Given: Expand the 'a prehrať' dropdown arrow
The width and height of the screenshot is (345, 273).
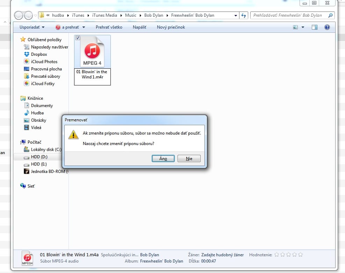Looking at the screenshot, I should click(x=84, y=27).
